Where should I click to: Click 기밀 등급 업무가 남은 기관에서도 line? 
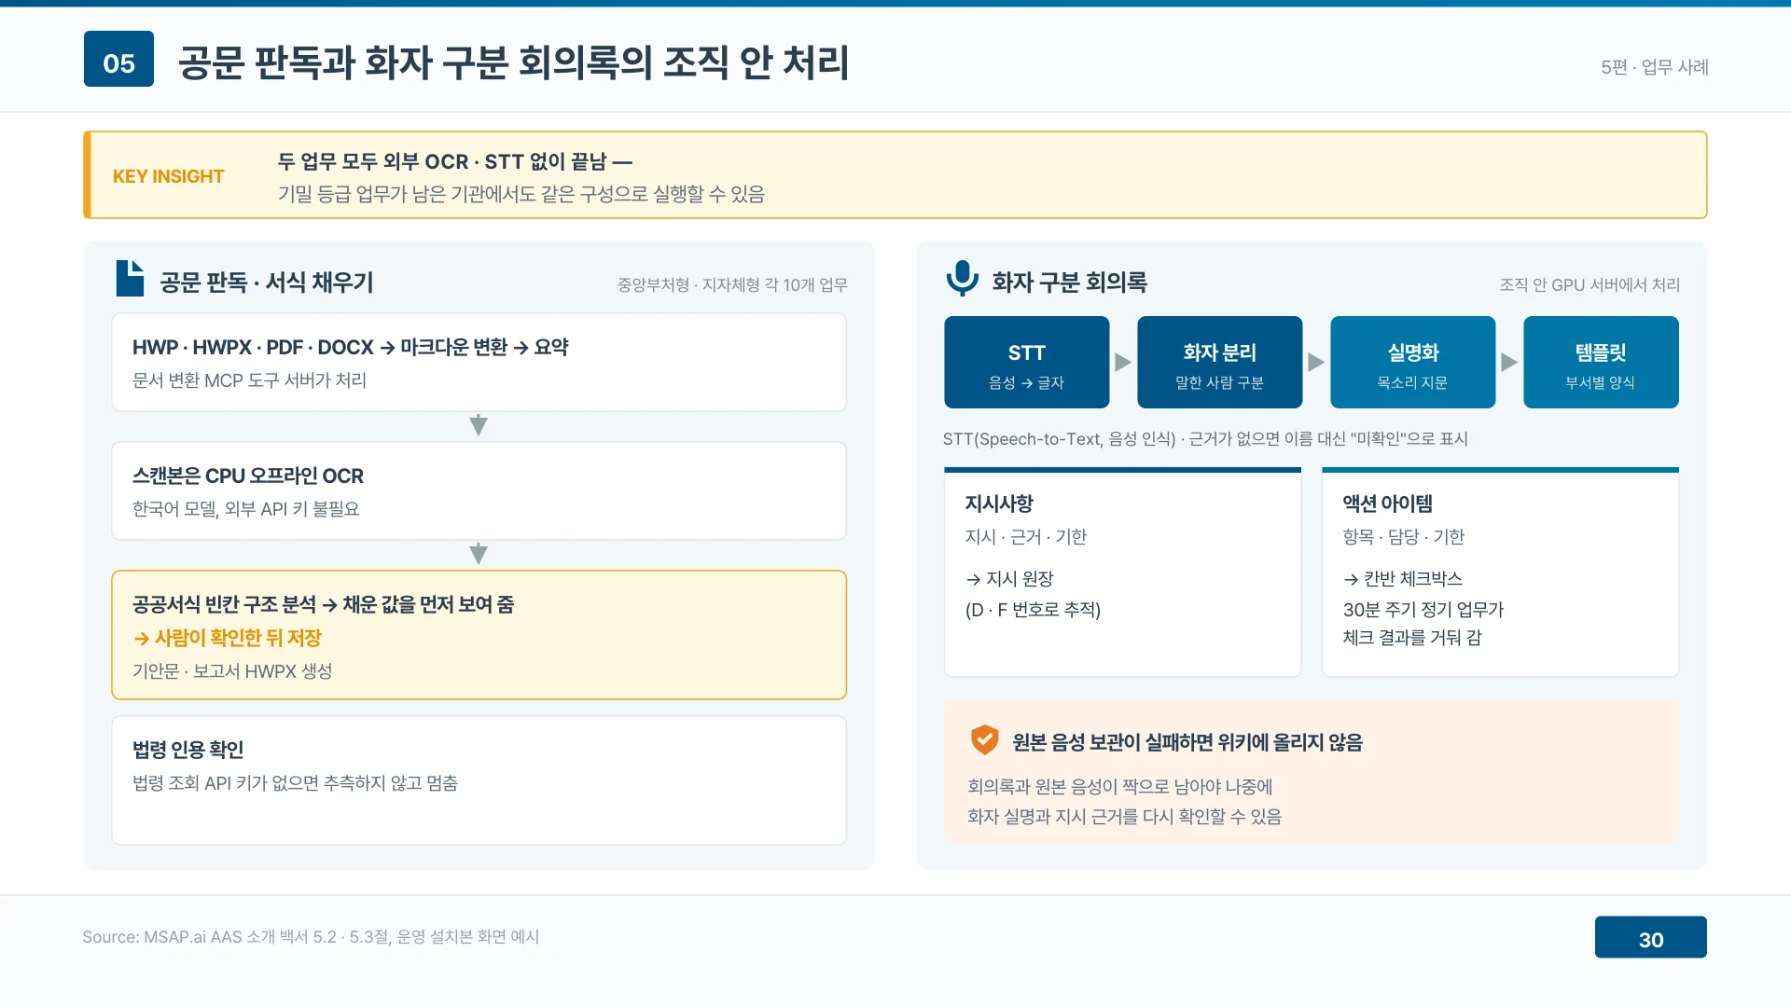[521, 194]
